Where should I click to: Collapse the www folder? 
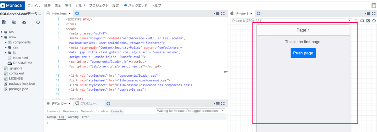click(2, 37)
